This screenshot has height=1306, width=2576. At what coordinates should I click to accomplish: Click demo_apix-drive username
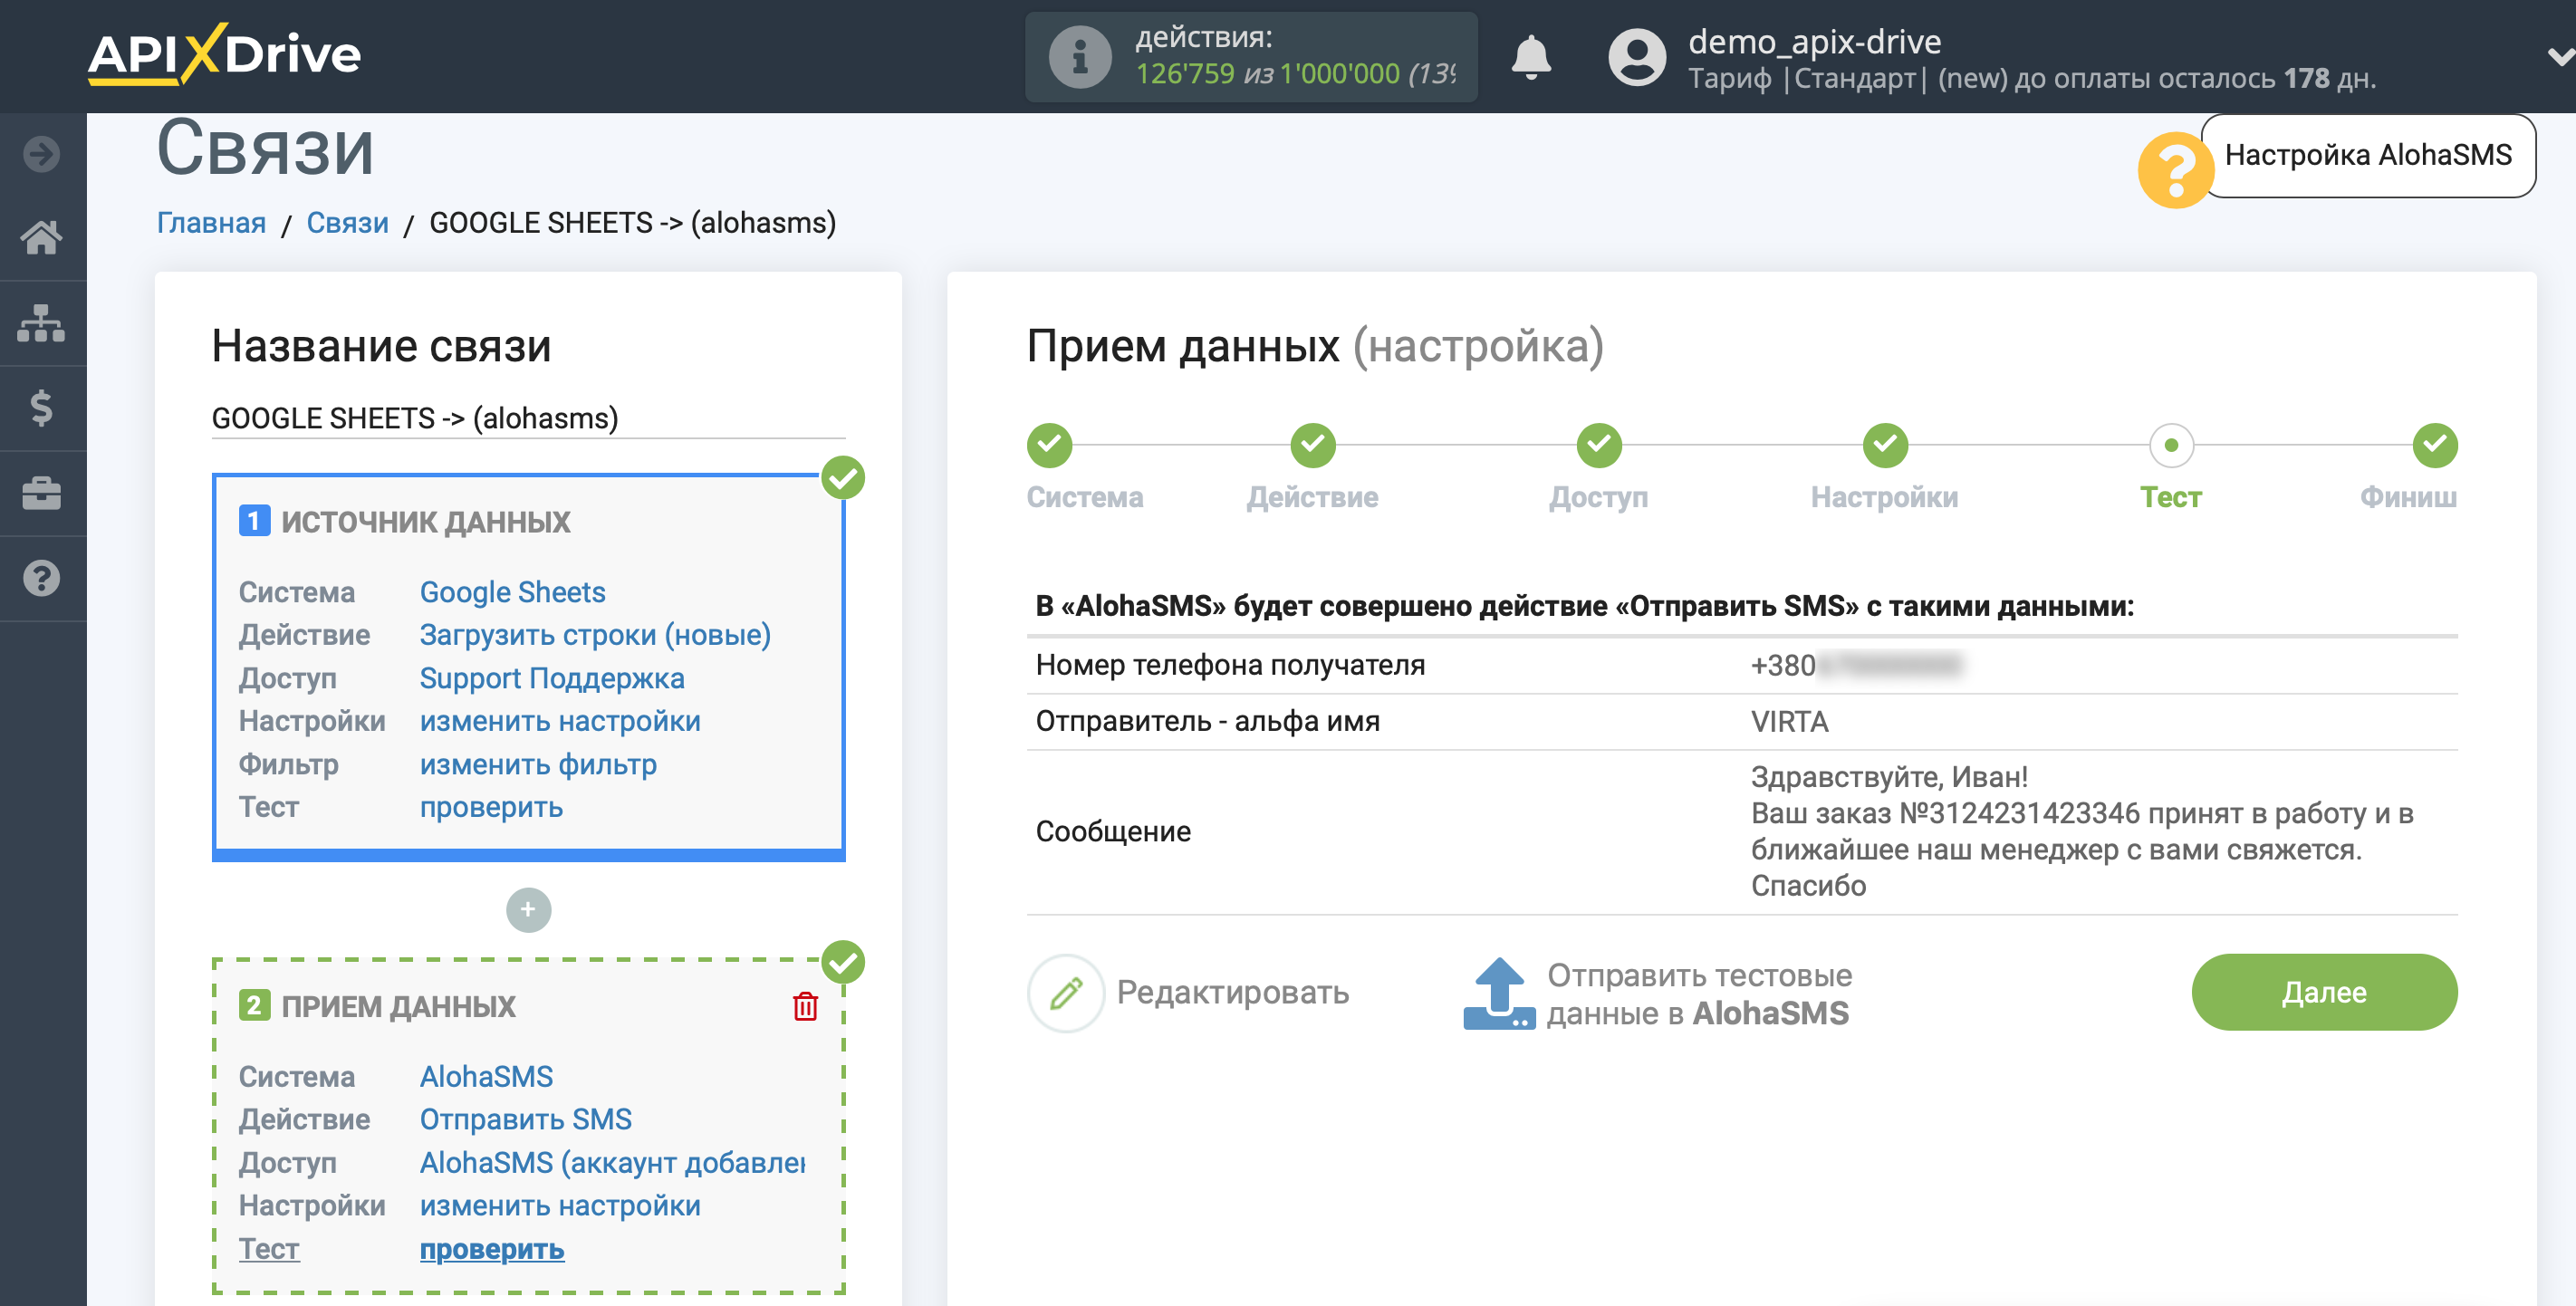1814,41
